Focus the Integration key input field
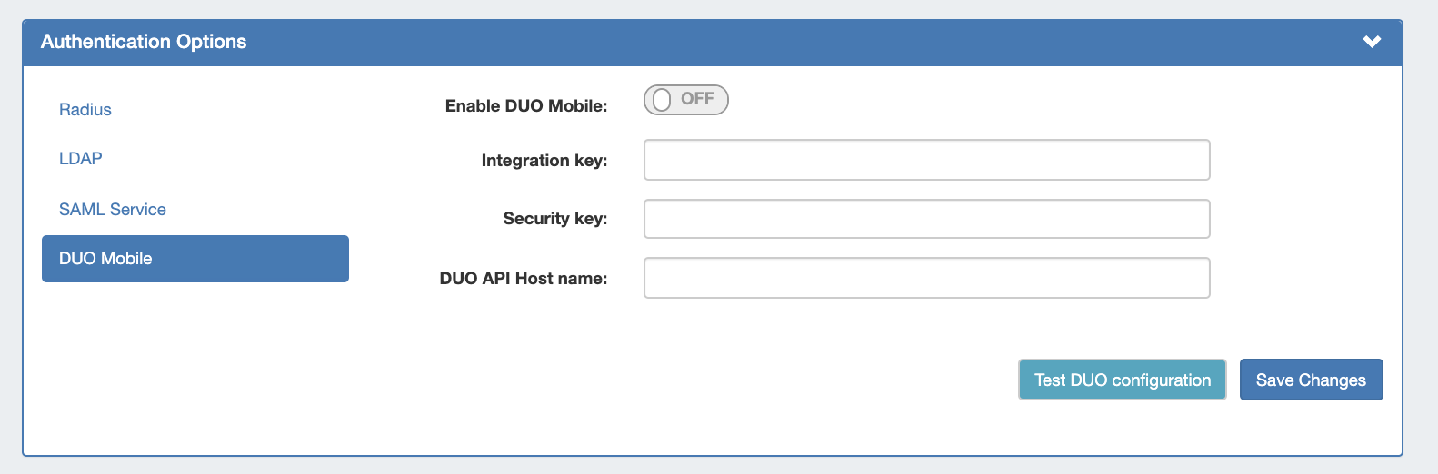The height and width of the screenshot is (474, 1438). click(926, 161)
